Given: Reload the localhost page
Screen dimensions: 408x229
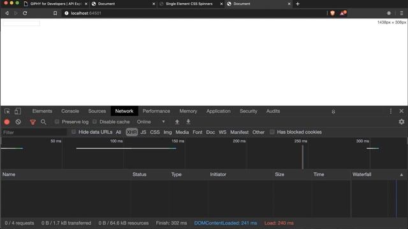Looking at the screenshot, I should (x=25, y=13).
